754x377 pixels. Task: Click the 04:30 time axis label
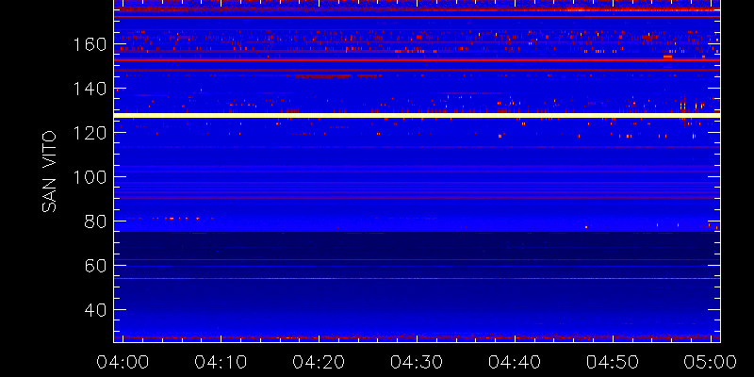417,362
